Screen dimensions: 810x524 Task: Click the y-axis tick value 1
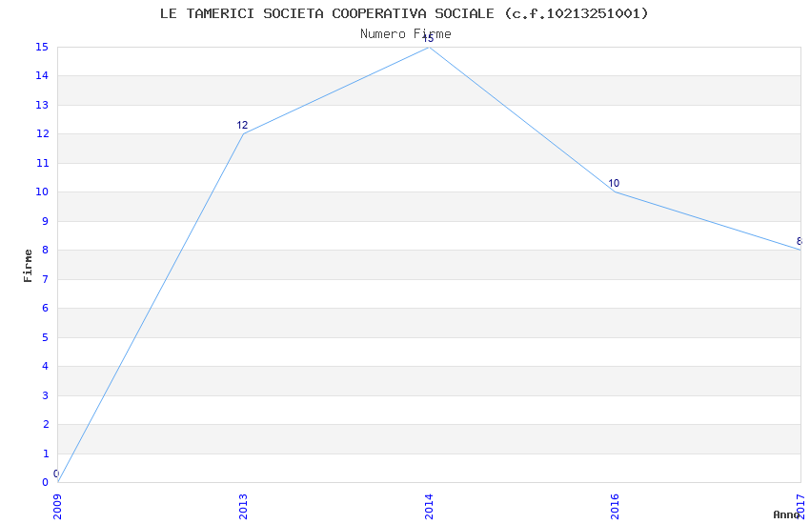tap(46, 453)
